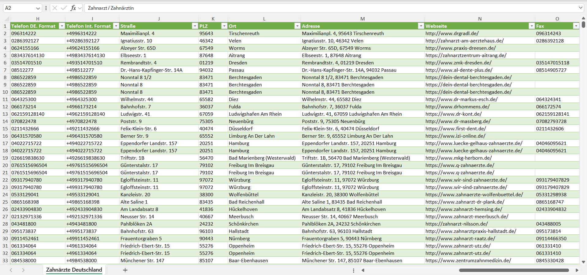Go to previous sheet with left arrow
The image size is (587, 275).
pos(11,270)
